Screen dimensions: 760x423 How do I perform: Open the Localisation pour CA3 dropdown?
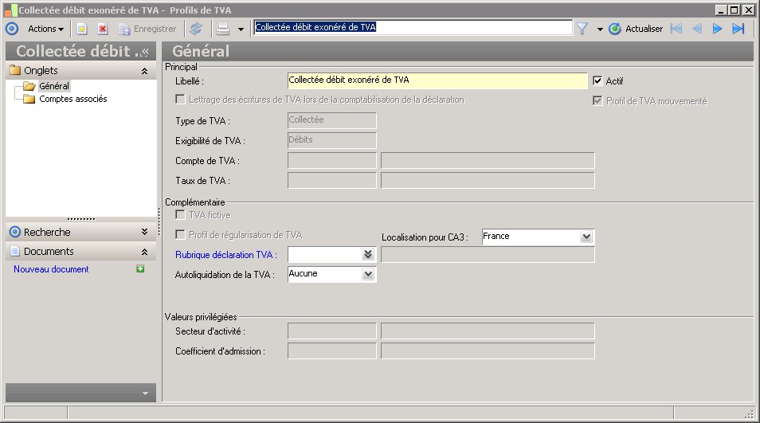[x=586, y=237]
